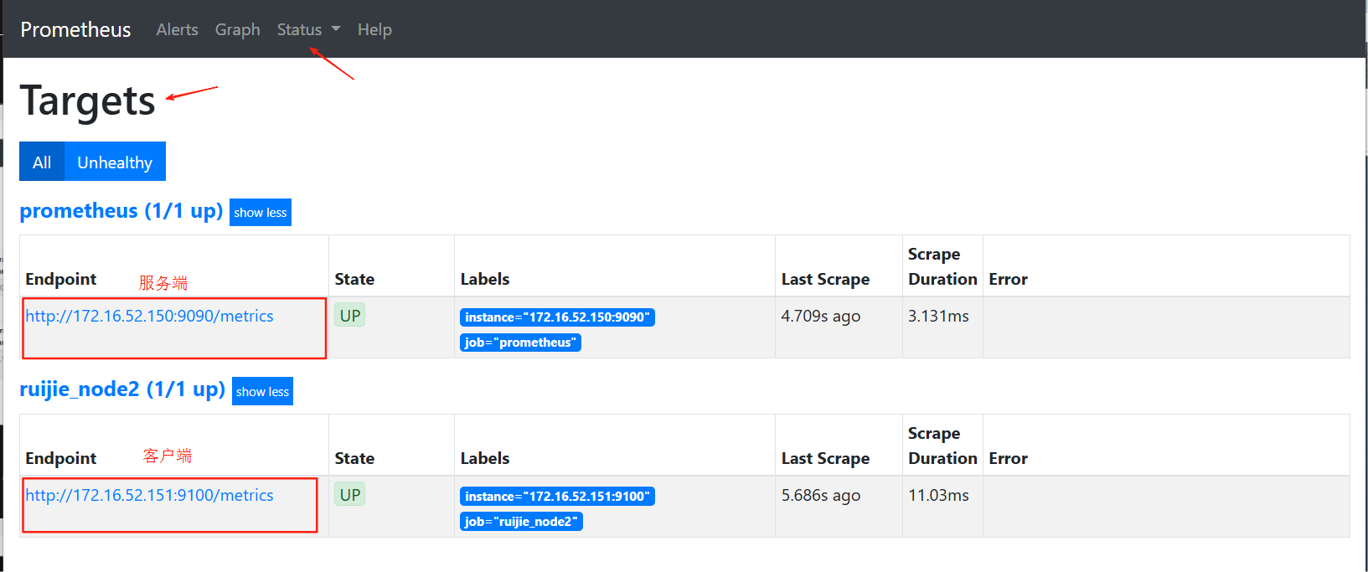Screen dimensions: 1368x572
Task: Open the Prometheus home brand link
Action: tap(75, 29)
